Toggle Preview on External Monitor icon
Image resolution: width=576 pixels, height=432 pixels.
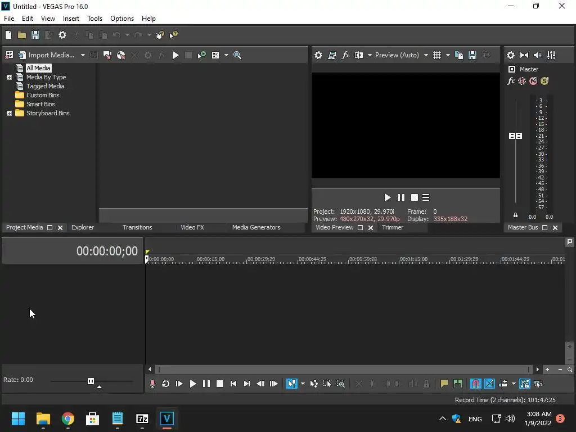click(332, 55)
